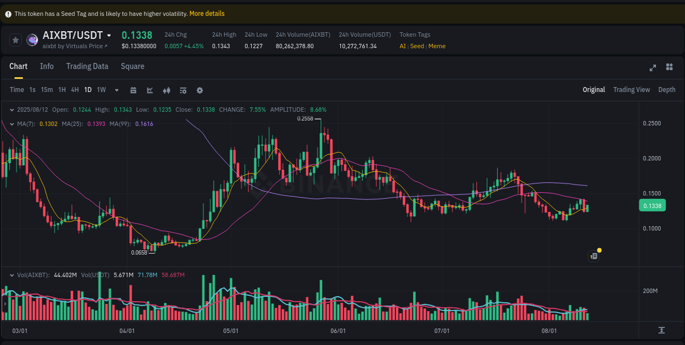Select the 1W timeframe option

(x=101, y=89)
